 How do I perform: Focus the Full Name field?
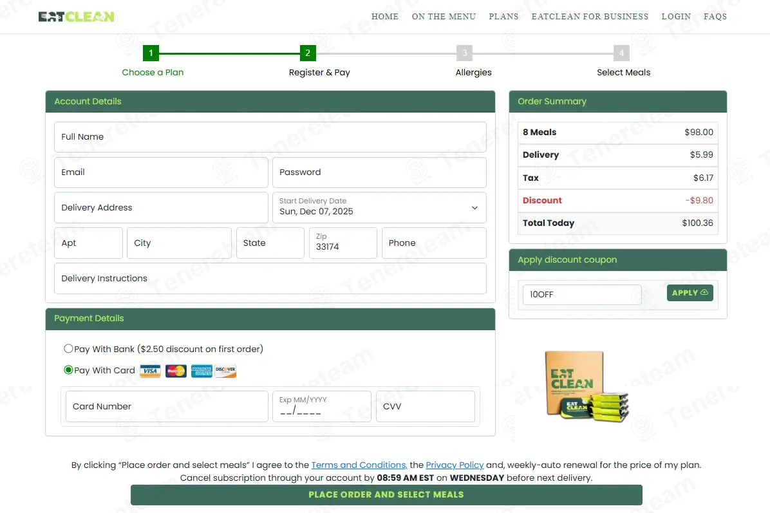pyautogui.click(x=270, y=137)
